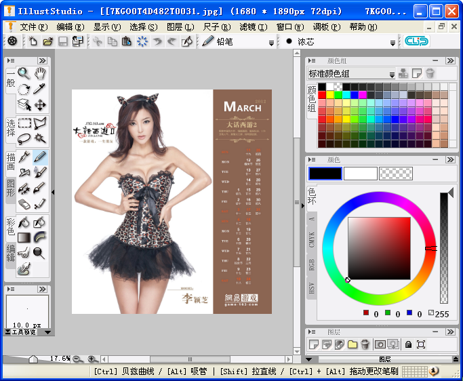Delete layer with the layer panel trash icon
Image resolution: width=463 pixels, height=381 pixels.
pyautogui.click(x=365, y=344)
